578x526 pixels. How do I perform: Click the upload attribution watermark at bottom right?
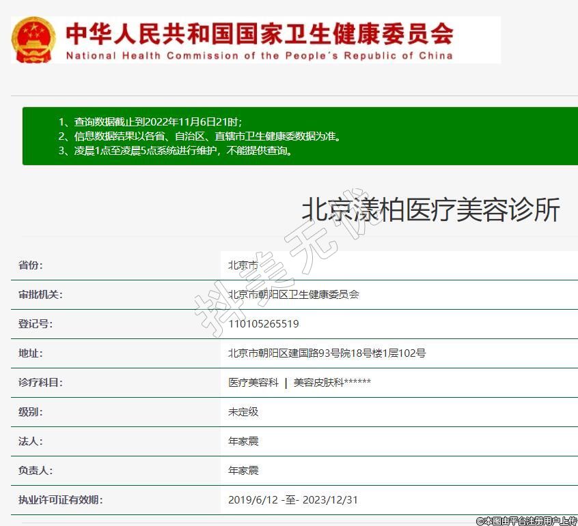[x=526, y=521]
